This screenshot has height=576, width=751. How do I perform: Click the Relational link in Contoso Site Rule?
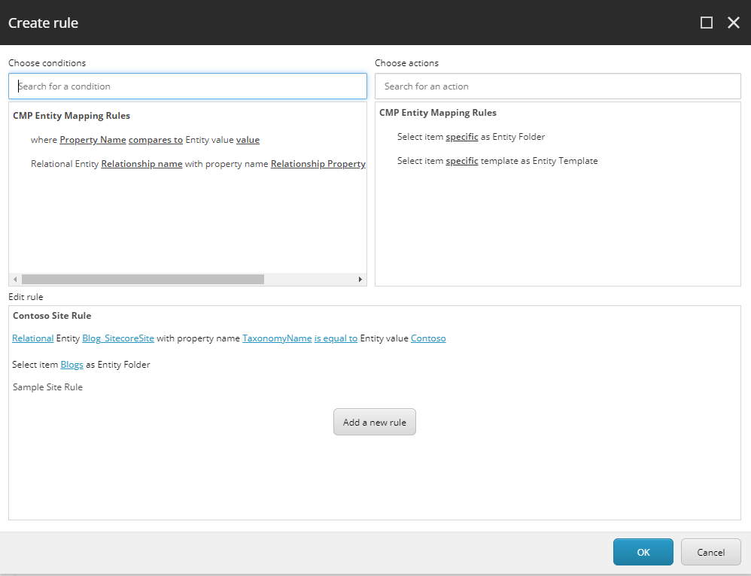coord(32,338)
